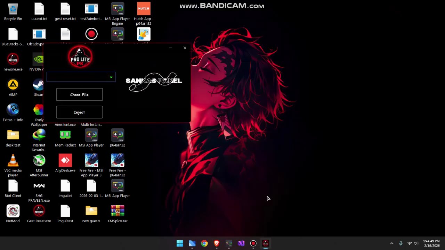Select the AnyDesk.exe desktop icon

tap(65, 164)
